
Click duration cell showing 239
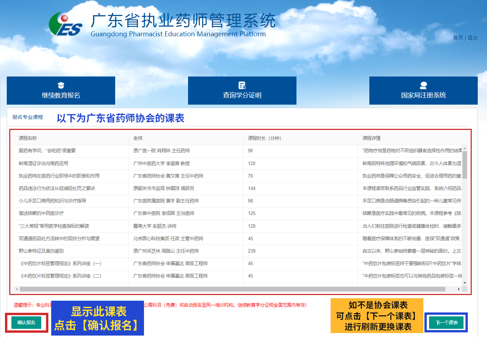point(252,251)
